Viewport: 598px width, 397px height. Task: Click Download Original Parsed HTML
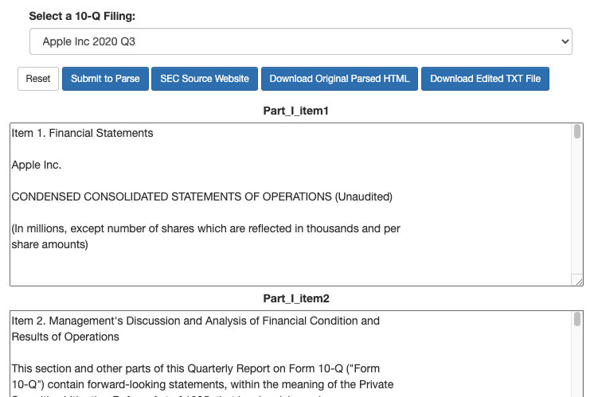pos(339,79)
